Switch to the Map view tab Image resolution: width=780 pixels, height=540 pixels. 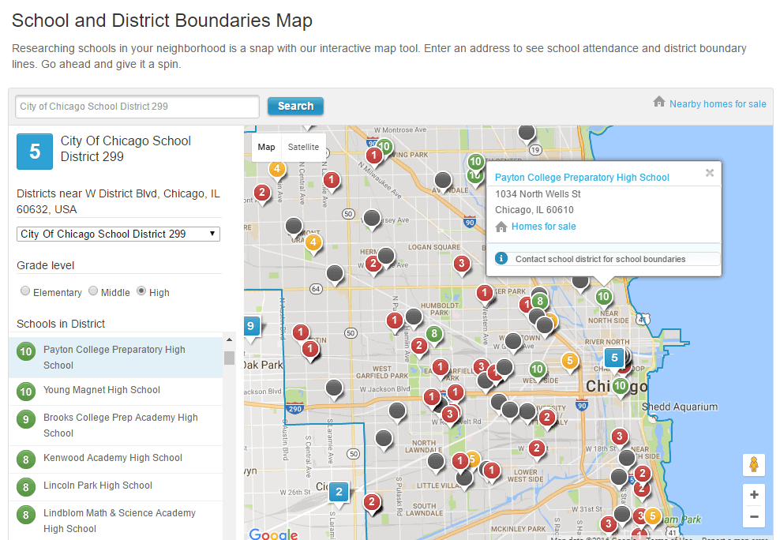[x=267, y=147]
